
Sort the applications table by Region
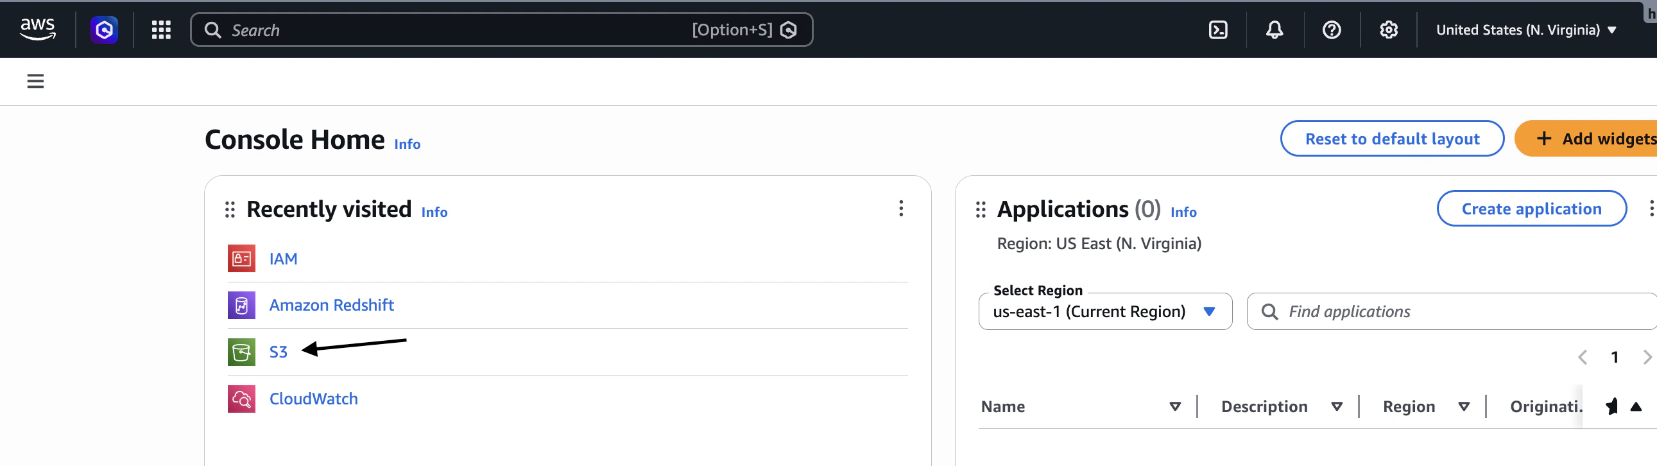click(x=1463, y=407)
